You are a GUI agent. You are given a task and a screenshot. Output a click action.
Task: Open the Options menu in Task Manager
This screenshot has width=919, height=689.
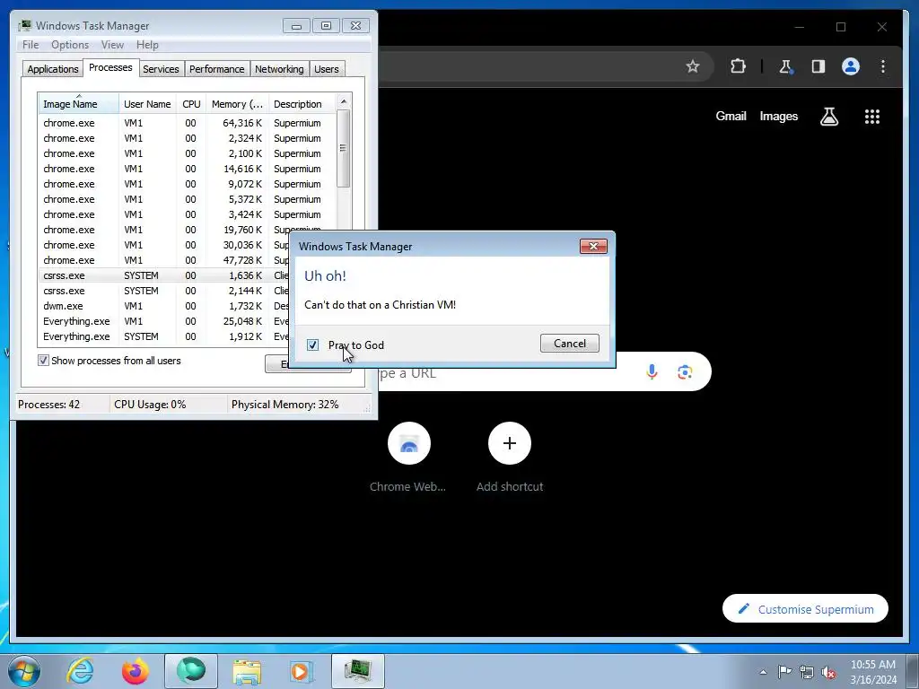70,45
